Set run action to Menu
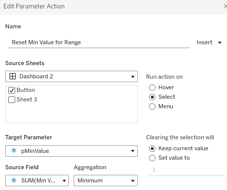227x190 pixels. coord(152,106)
